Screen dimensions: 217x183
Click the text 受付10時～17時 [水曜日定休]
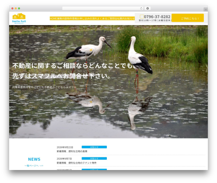point(155,20)
